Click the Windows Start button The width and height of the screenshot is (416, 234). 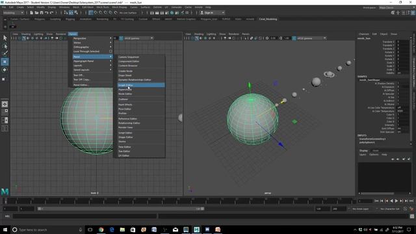(x=5, y=229)
